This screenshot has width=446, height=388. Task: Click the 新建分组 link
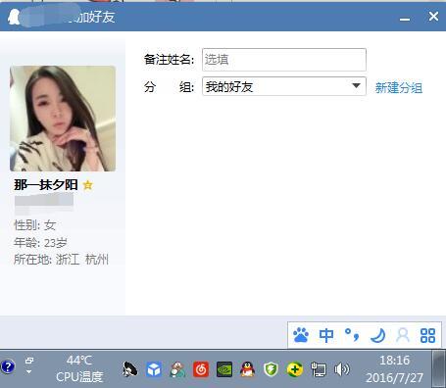[x=399, y=87]
